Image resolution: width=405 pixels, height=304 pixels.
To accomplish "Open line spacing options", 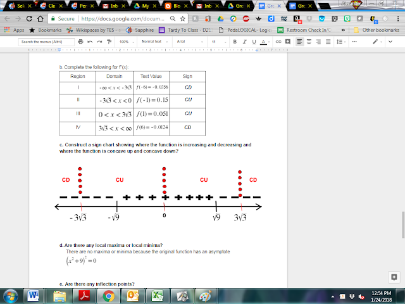I will (x=340, y=42).
